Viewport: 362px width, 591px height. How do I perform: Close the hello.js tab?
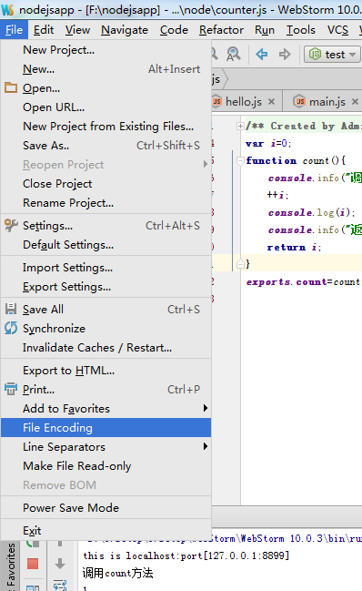tap(271, 102)
